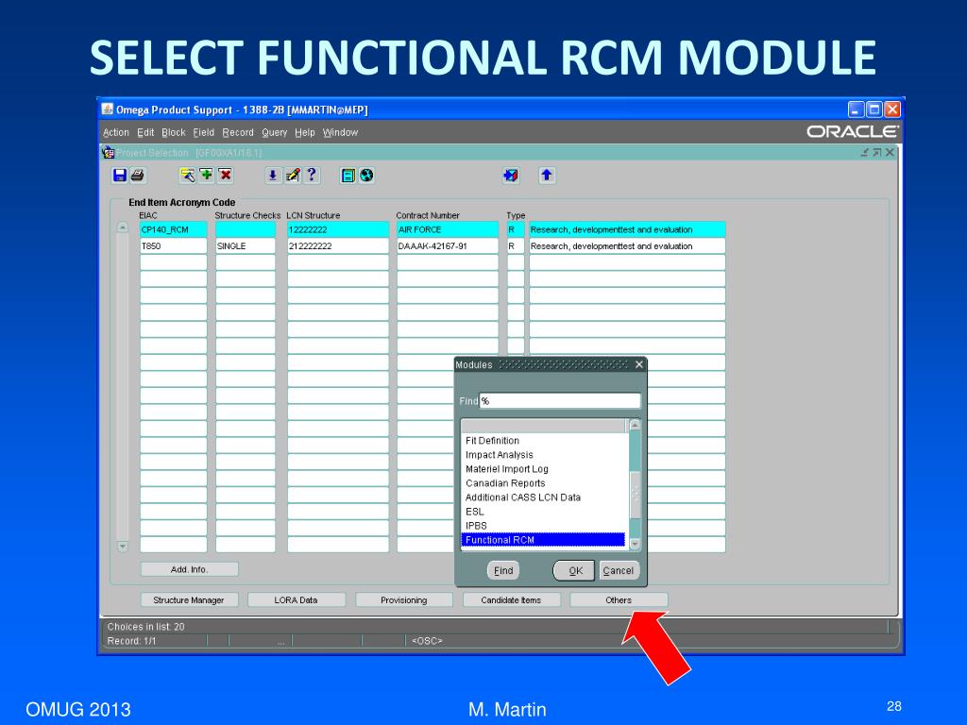Close the Modules dialog with X
This screenshot has width=967, height=725.
639,364
